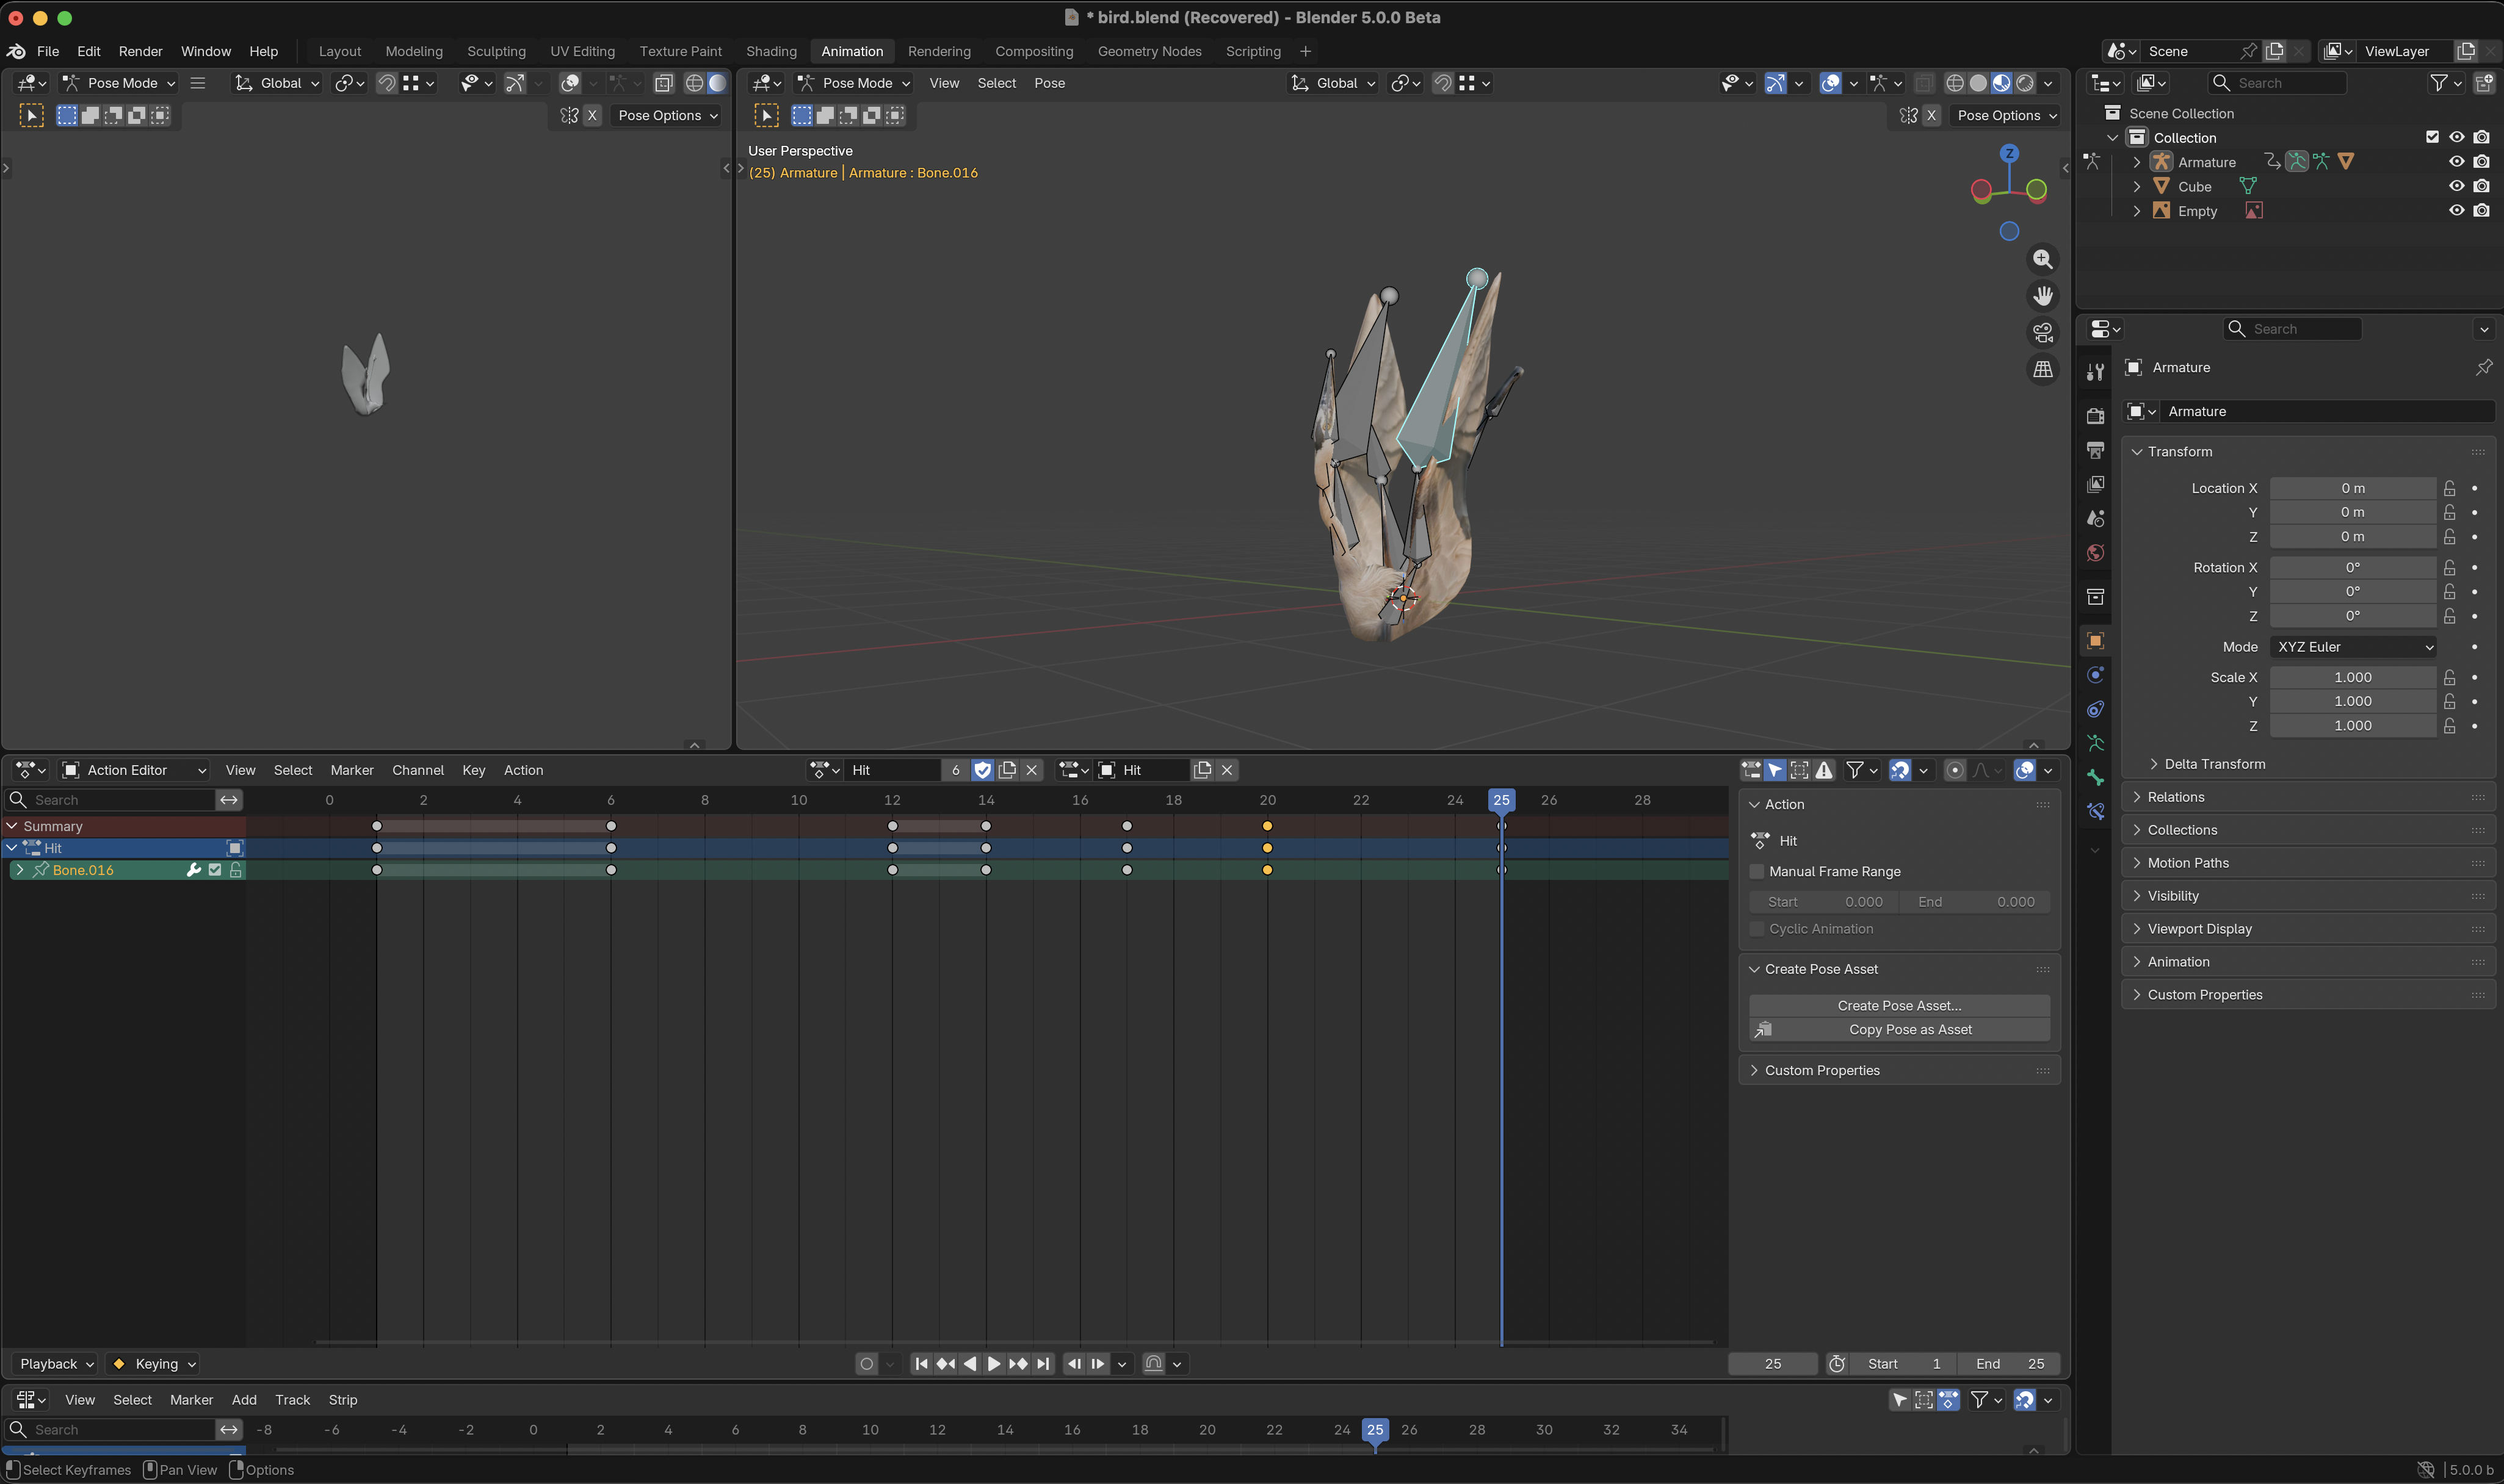Switch to the Shading workspace tab

[x=772, y=51]
